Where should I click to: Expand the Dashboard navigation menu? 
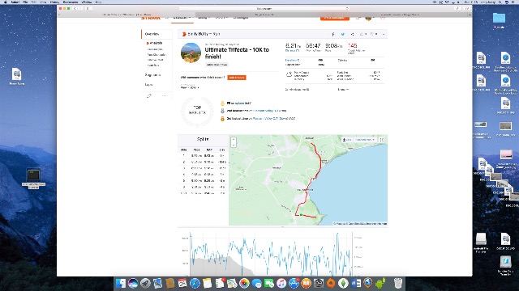click(182, 18)
